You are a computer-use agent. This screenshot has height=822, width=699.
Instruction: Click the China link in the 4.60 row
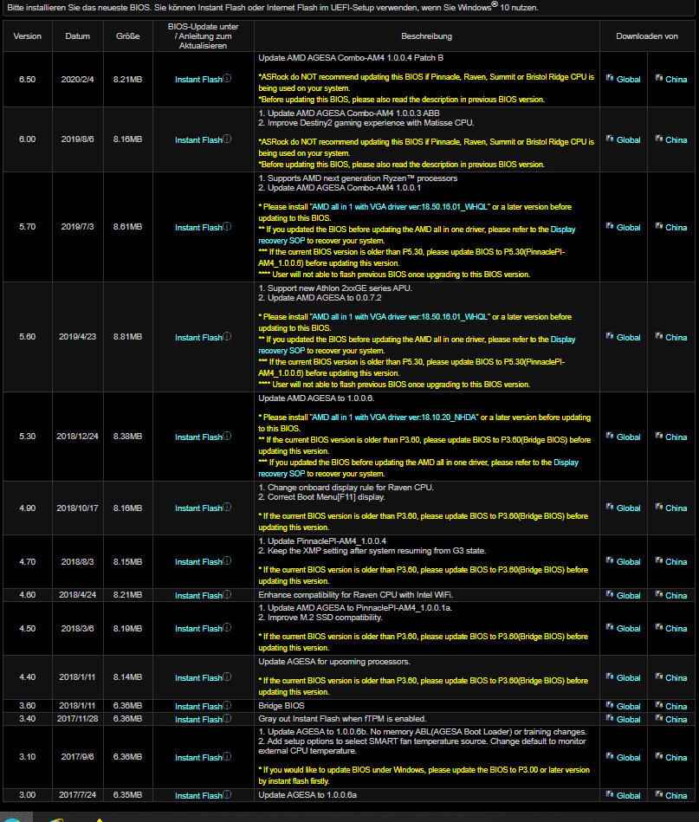click(x=676, y=596)
